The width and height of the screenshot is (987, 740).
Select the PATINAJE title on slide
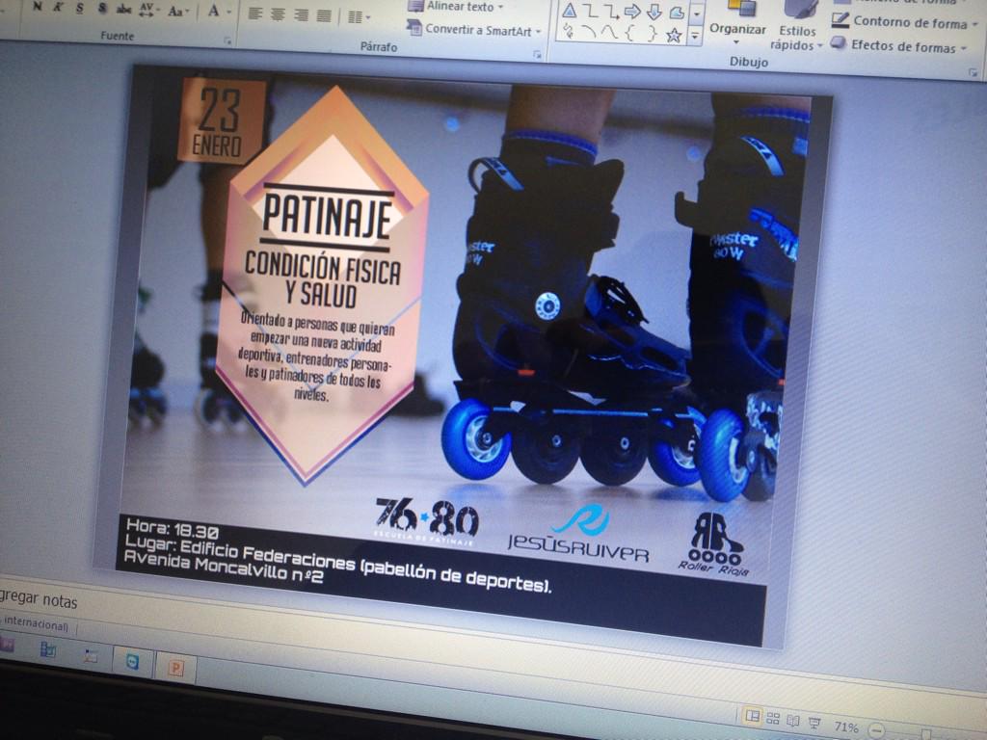coord(328,216)
